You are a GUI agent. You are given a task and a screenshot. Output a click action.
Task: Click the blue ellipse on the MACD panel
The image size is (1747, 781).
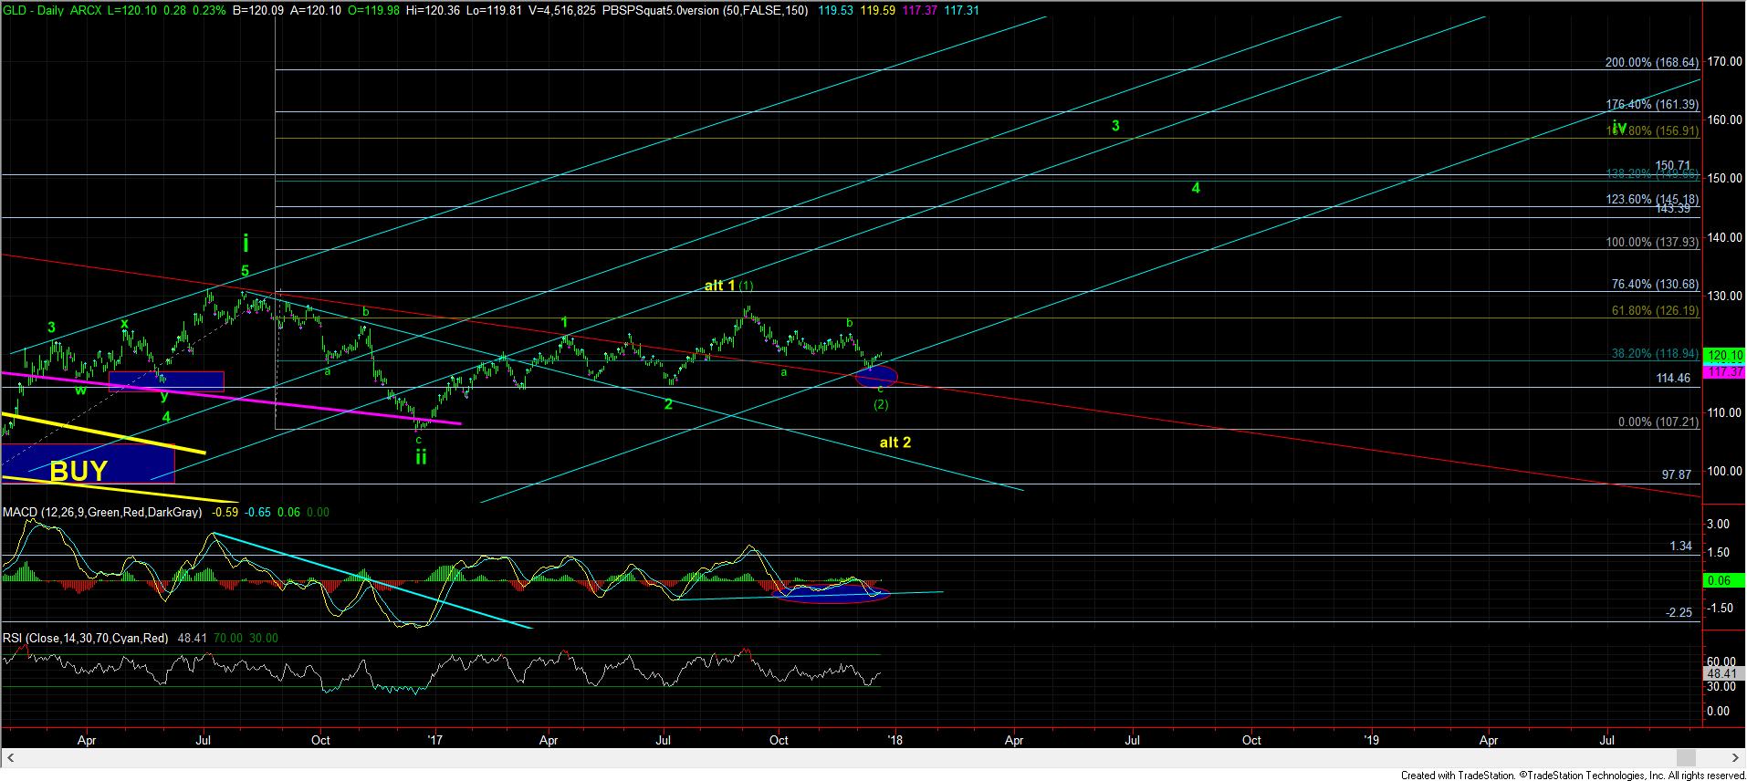[832, 593]
